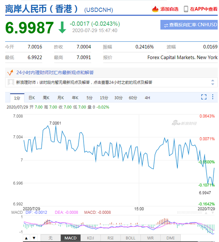Screen dimensions: 219x242
Task: Click 最高 value 7.0091
Action: coord(84,57)
